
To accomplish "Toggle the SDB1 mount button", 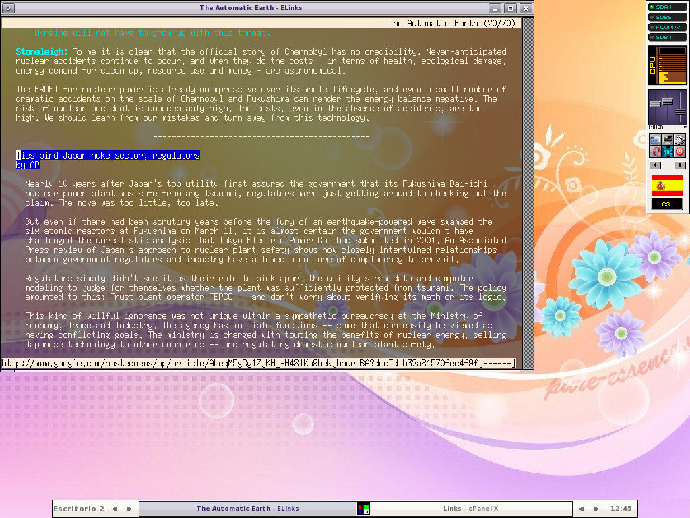I will tap(667, 38).
